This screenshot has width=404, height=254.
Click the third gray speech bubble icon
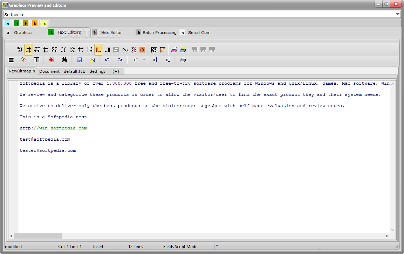(x=212, y=50)
